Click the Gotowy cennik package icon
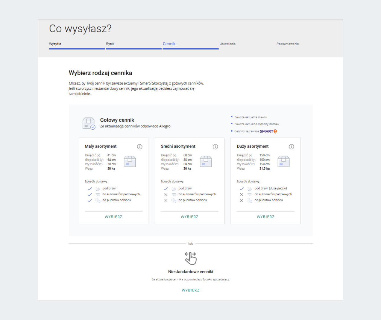The width and height of the screenshot is (381, 320). tap(89, 123)
